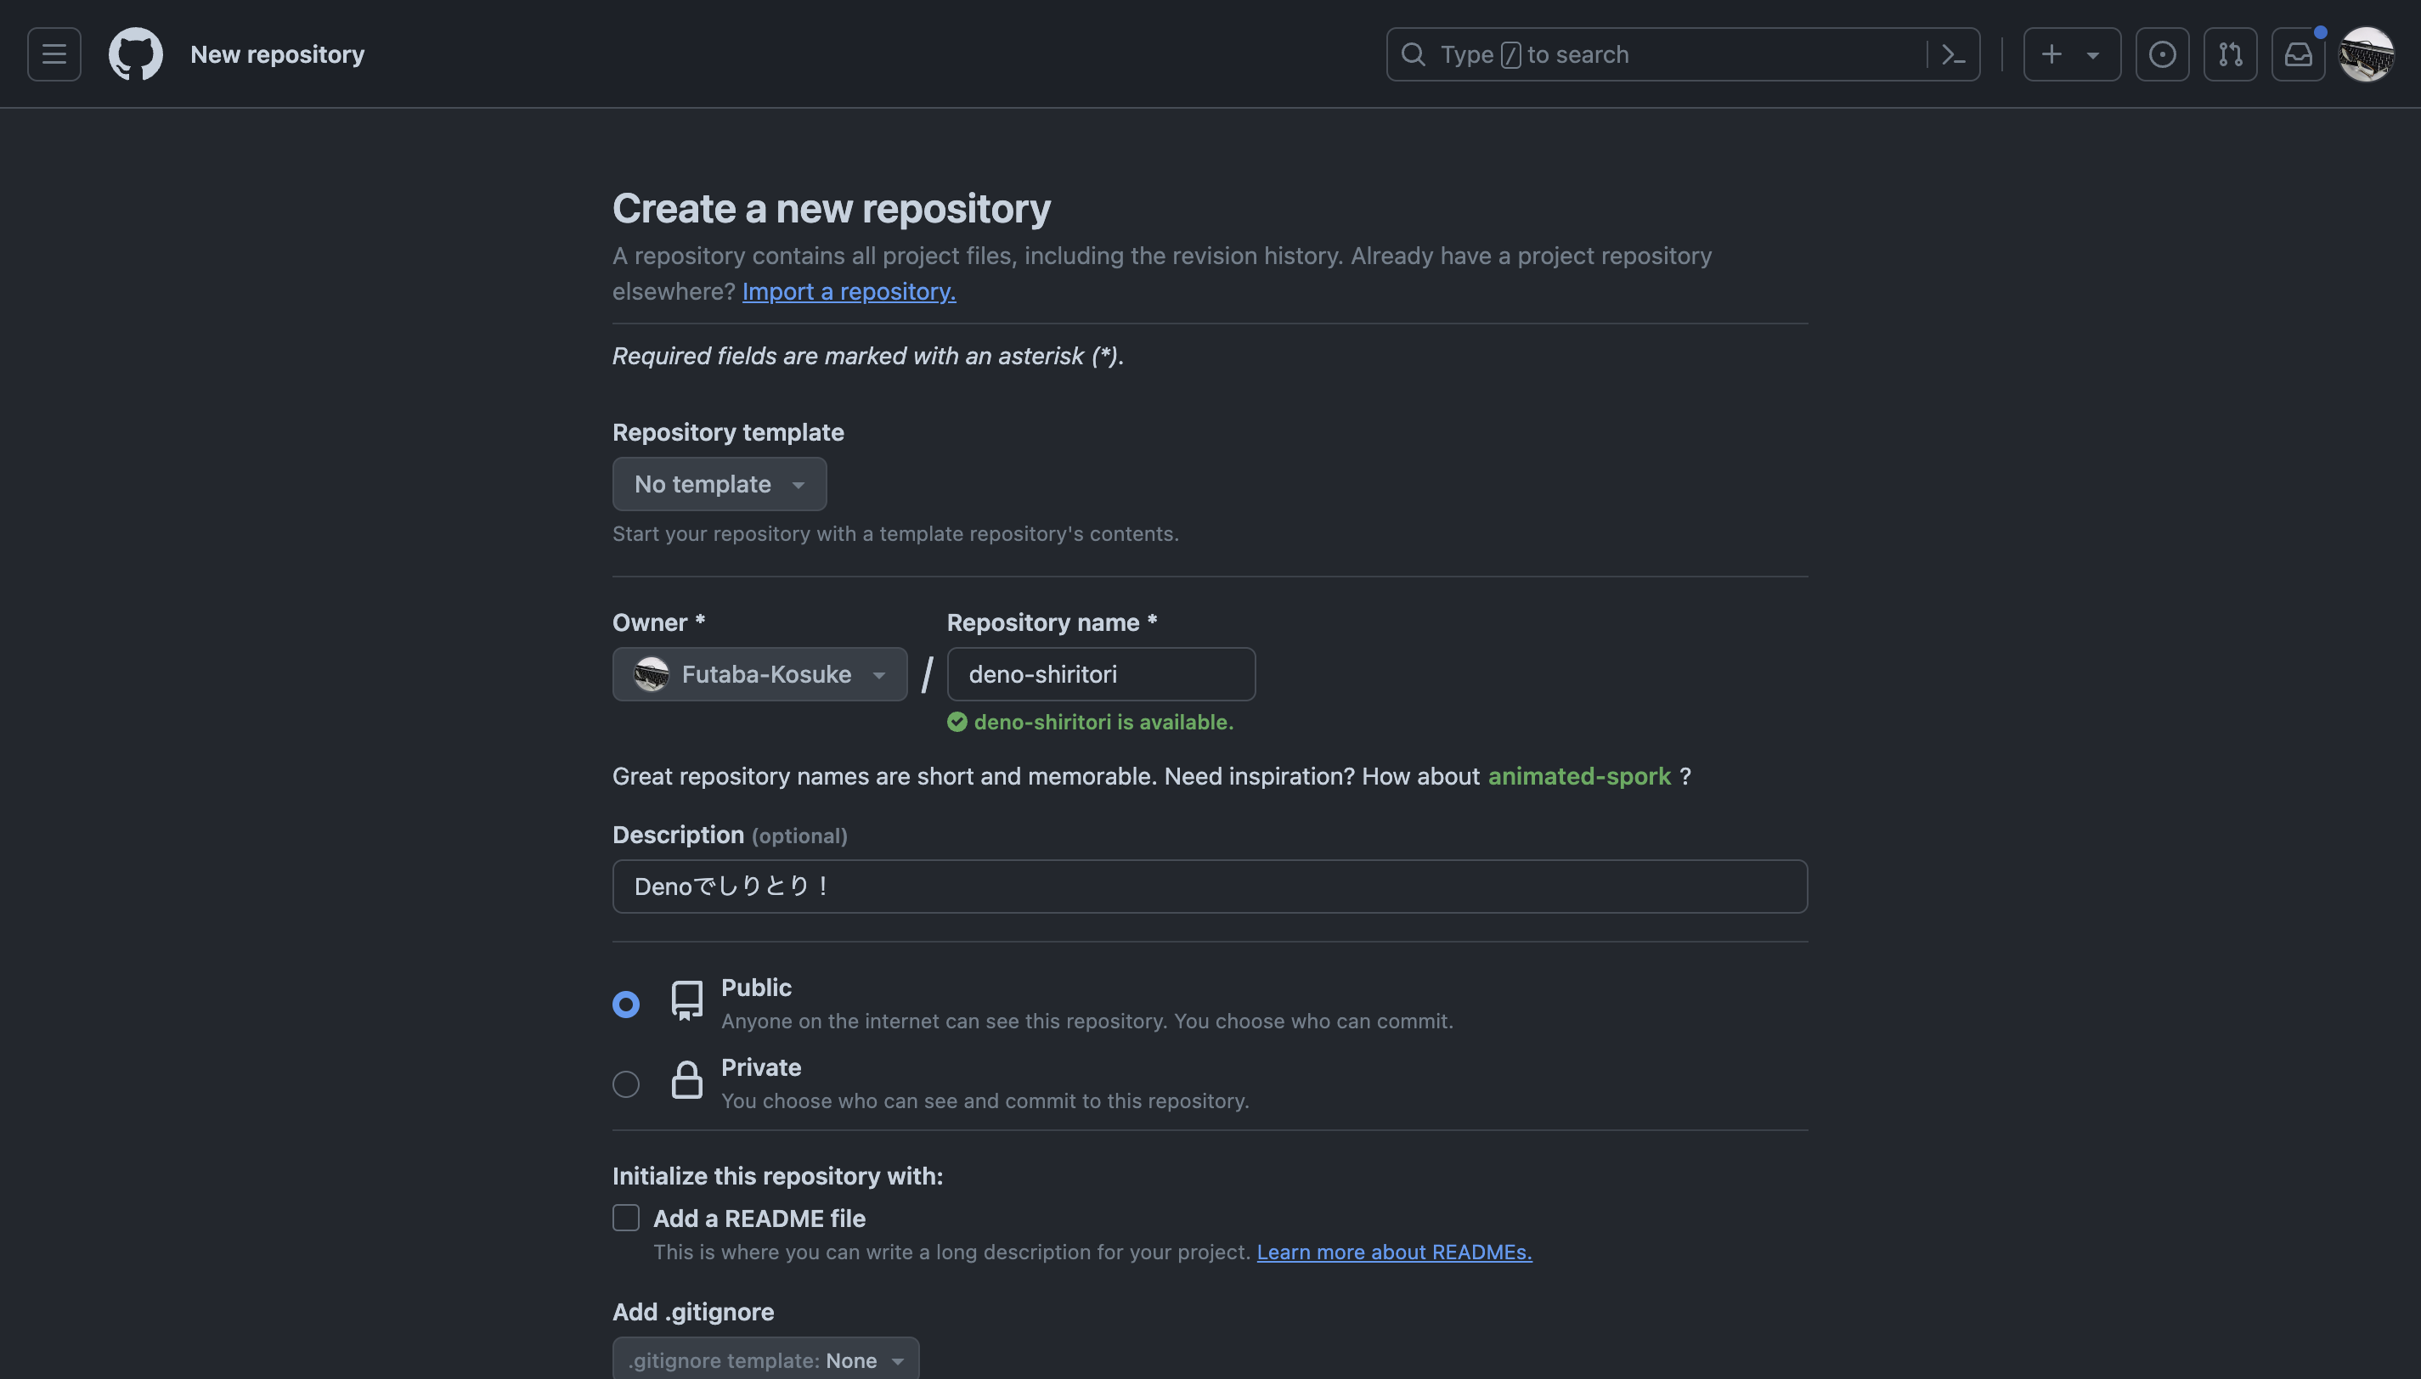2421x1379 pixels.
Task: Click the Repository name input field
Action: (x=1101, y=674)
